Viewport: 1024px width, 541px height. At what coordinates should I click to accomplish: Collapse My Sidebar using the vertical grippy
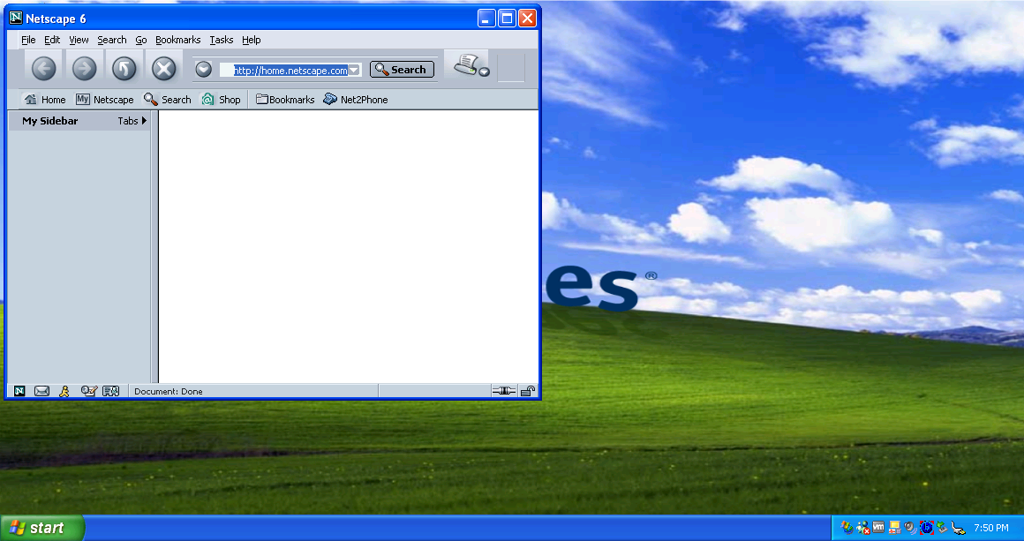(154, 247)
